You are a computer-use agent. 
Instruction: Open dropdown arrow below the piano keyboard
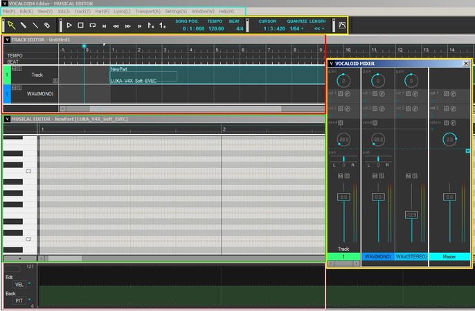20,258
